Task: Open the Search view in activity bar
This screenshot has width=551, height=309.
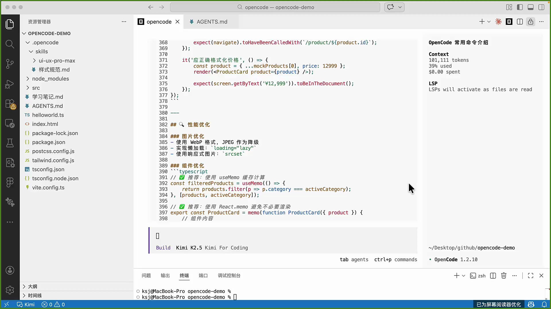Action: (10, 44)
